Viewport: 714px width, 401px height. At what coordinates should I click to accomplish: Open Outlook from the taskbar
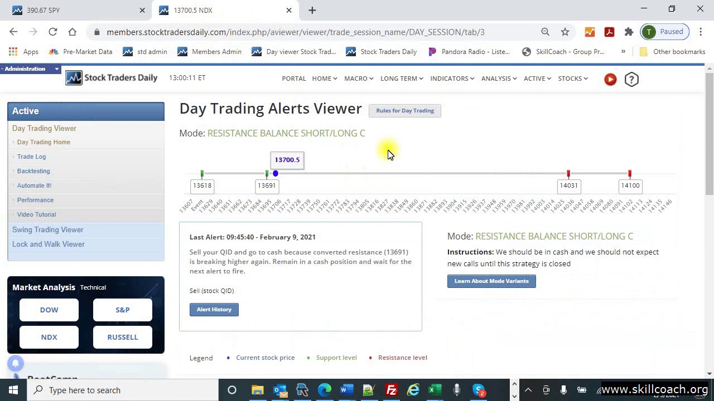279,390
